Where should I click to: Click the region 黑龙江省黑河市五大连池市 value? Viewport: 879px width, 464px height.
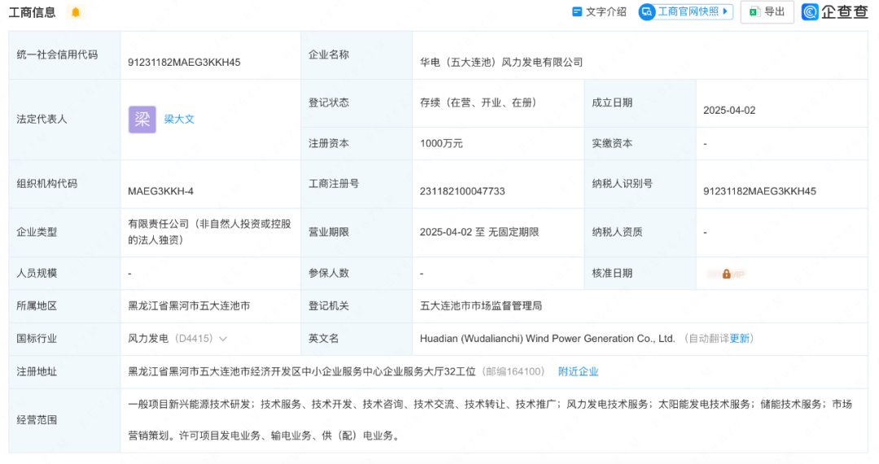click(x=189, y=306)
